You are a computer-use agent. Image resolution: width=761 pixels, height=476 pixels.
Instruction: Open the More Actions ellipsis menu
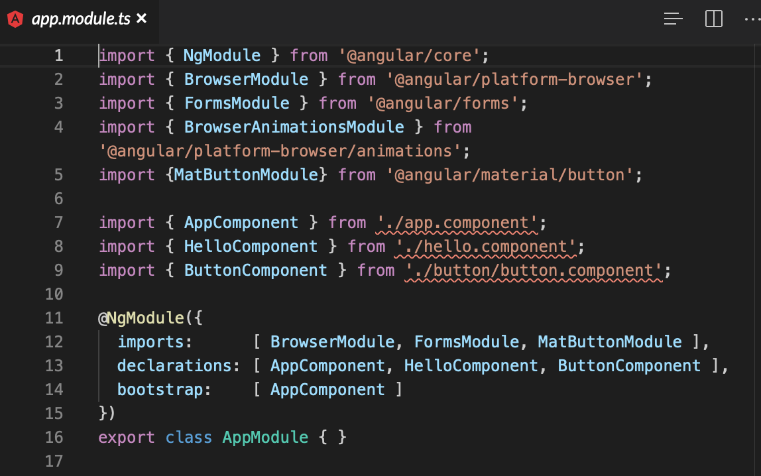click(753, 19)
